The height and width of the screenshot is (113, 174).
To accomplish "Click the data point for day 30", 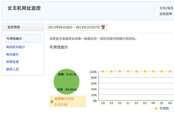I will (120, 71).
